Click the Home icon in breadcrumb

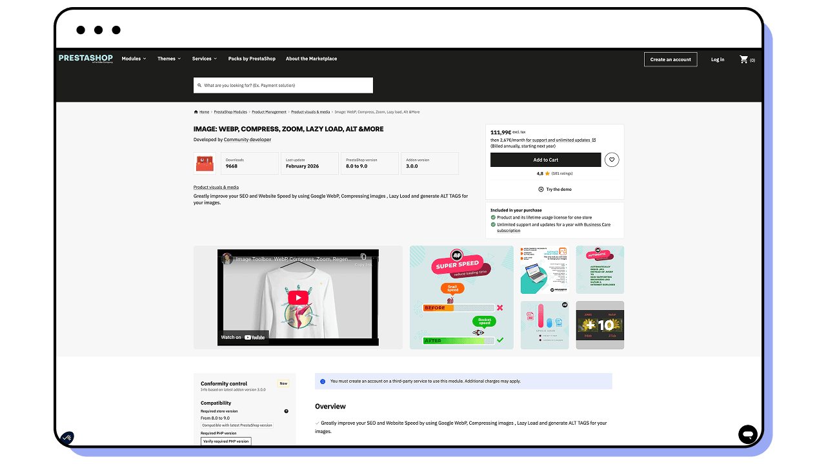[196, 112]
